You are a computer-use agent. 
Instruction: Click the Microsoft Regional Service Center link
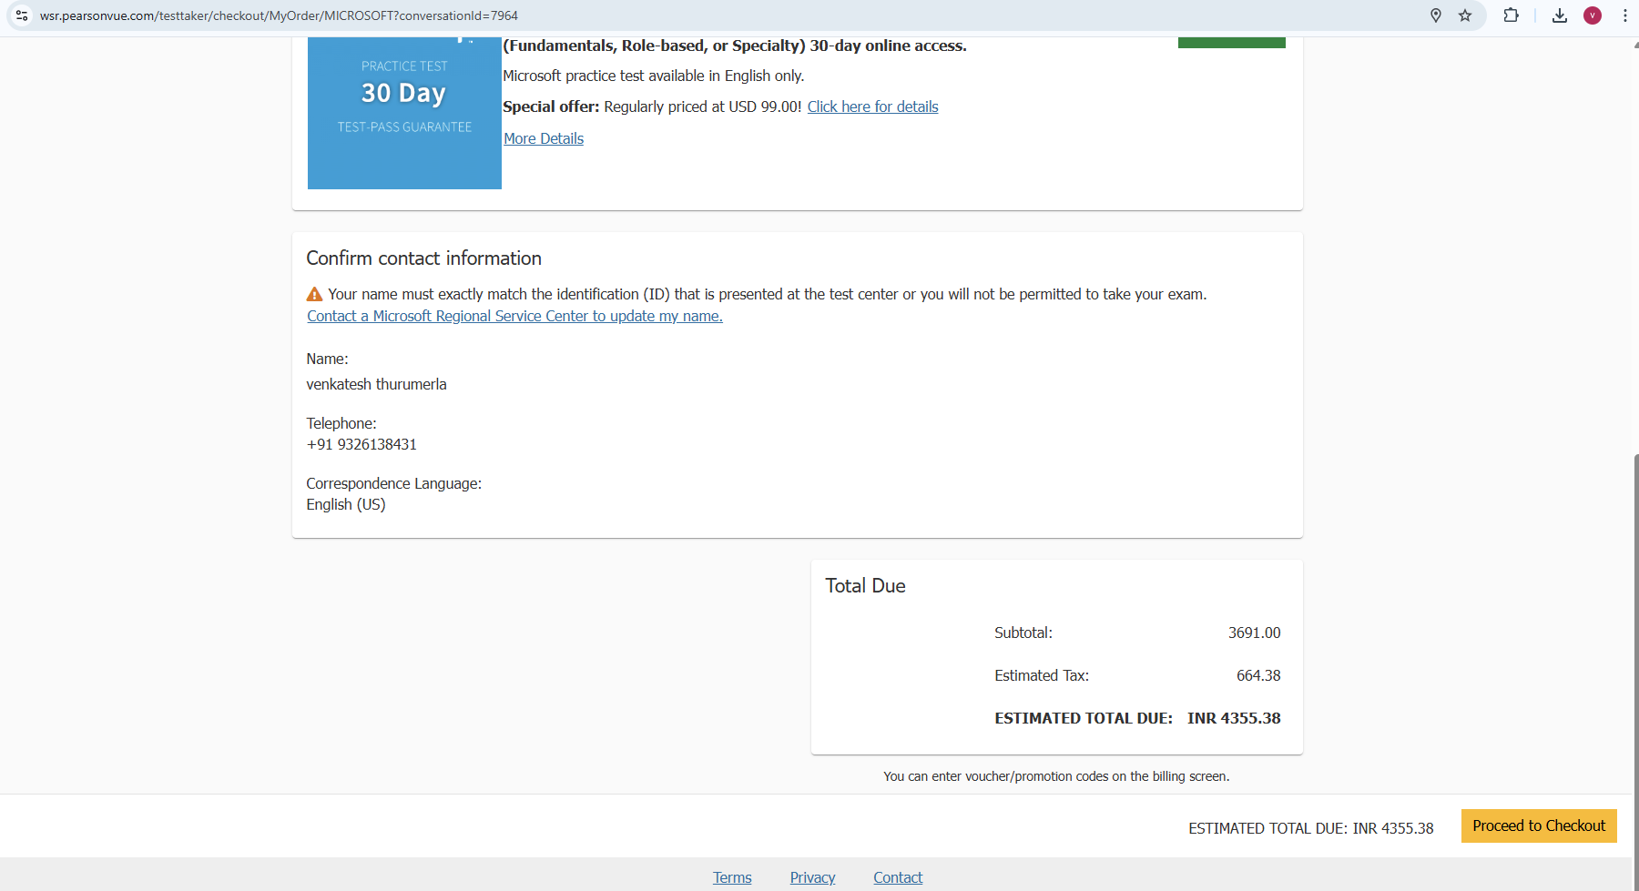tap(514, 316)
